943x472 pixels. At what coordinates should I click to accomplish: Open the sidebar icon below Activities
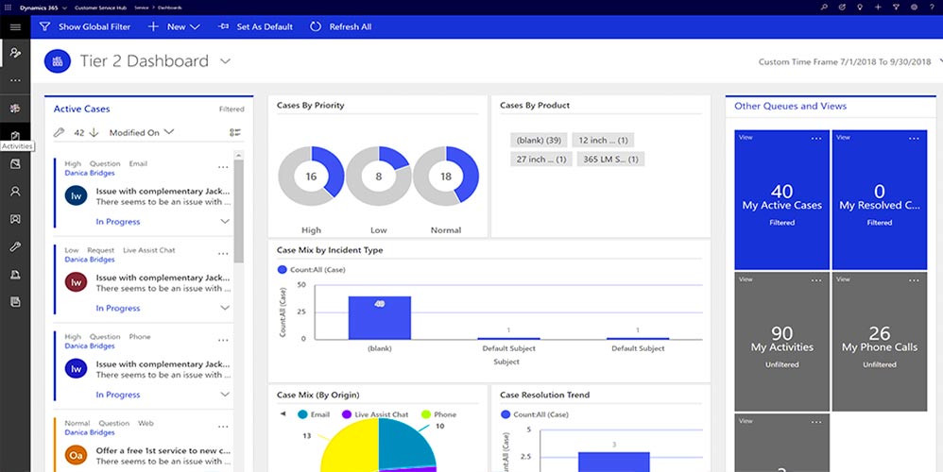click(15, 164)
